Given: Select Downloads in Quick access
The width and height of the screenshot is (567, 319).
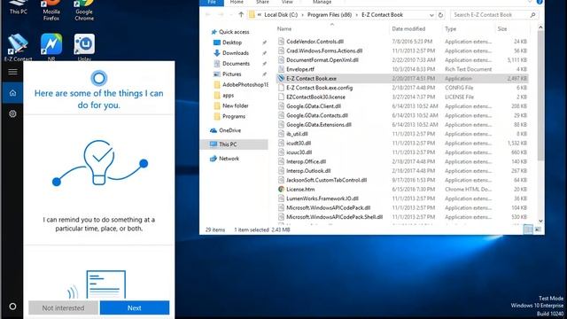Looking at the screenshot, I should click(x=236, y=53).
